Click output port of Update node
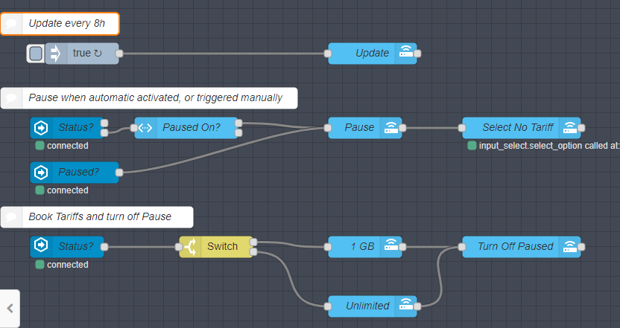Image resolution: width=620 pixels, height=328 pixels. pos(417,54)
